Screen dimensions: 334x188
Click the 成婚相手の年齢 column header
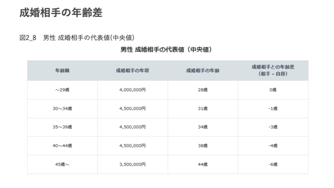pos(203,71)
